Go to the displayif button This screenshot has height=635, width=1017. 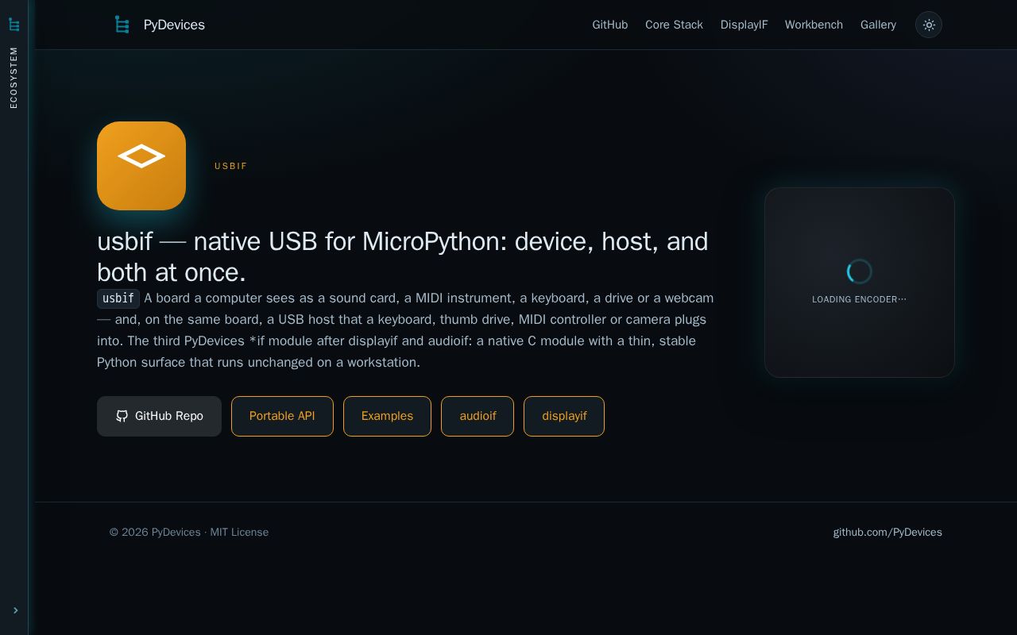tap(564, 416)
